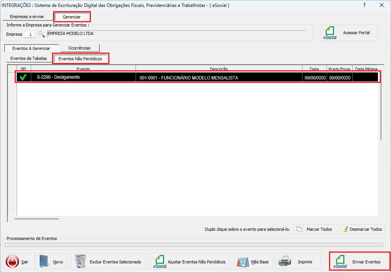The height and width of the screenshot is (273, 391).
Task: Toggle green checkmark on S-2299 Desligamento row
Action: point(23,77)
